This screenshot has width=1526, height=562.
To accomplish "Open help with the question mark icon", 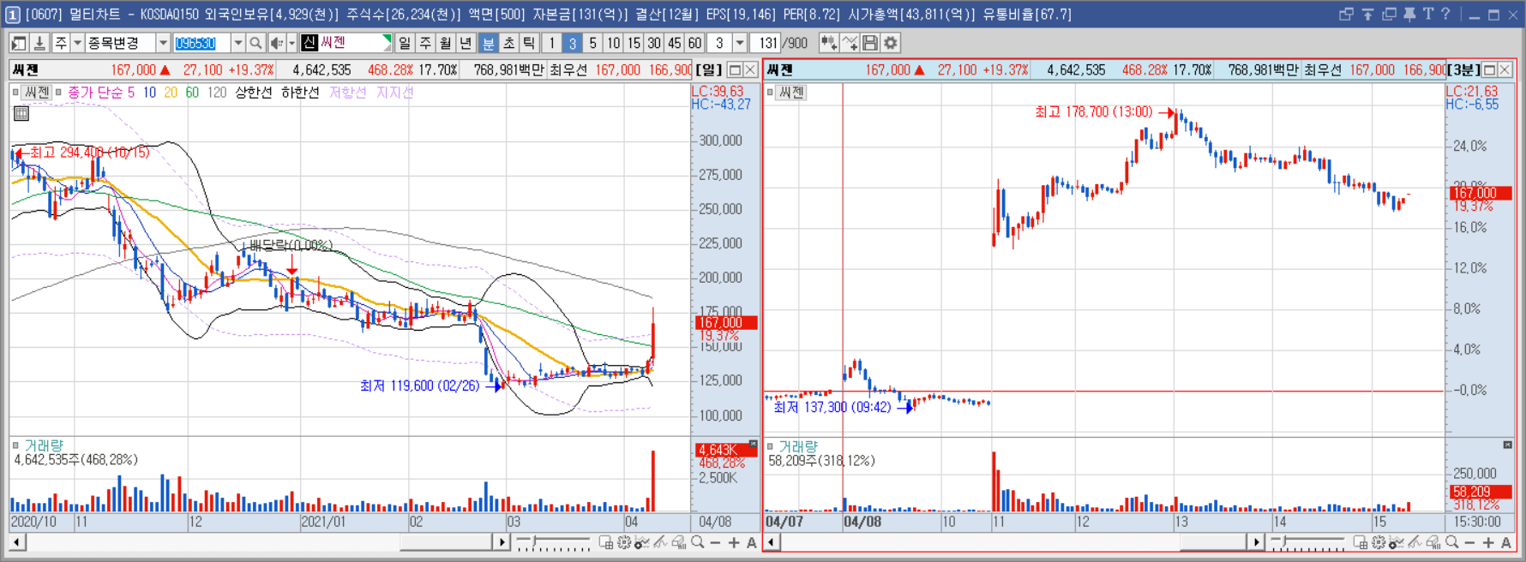I will (x=1445, y=14).
